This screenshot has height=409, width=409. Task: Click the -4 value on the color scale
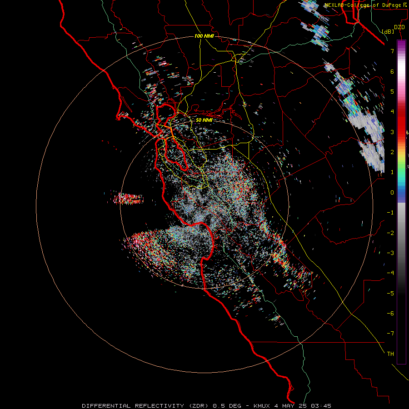(390, 273)
